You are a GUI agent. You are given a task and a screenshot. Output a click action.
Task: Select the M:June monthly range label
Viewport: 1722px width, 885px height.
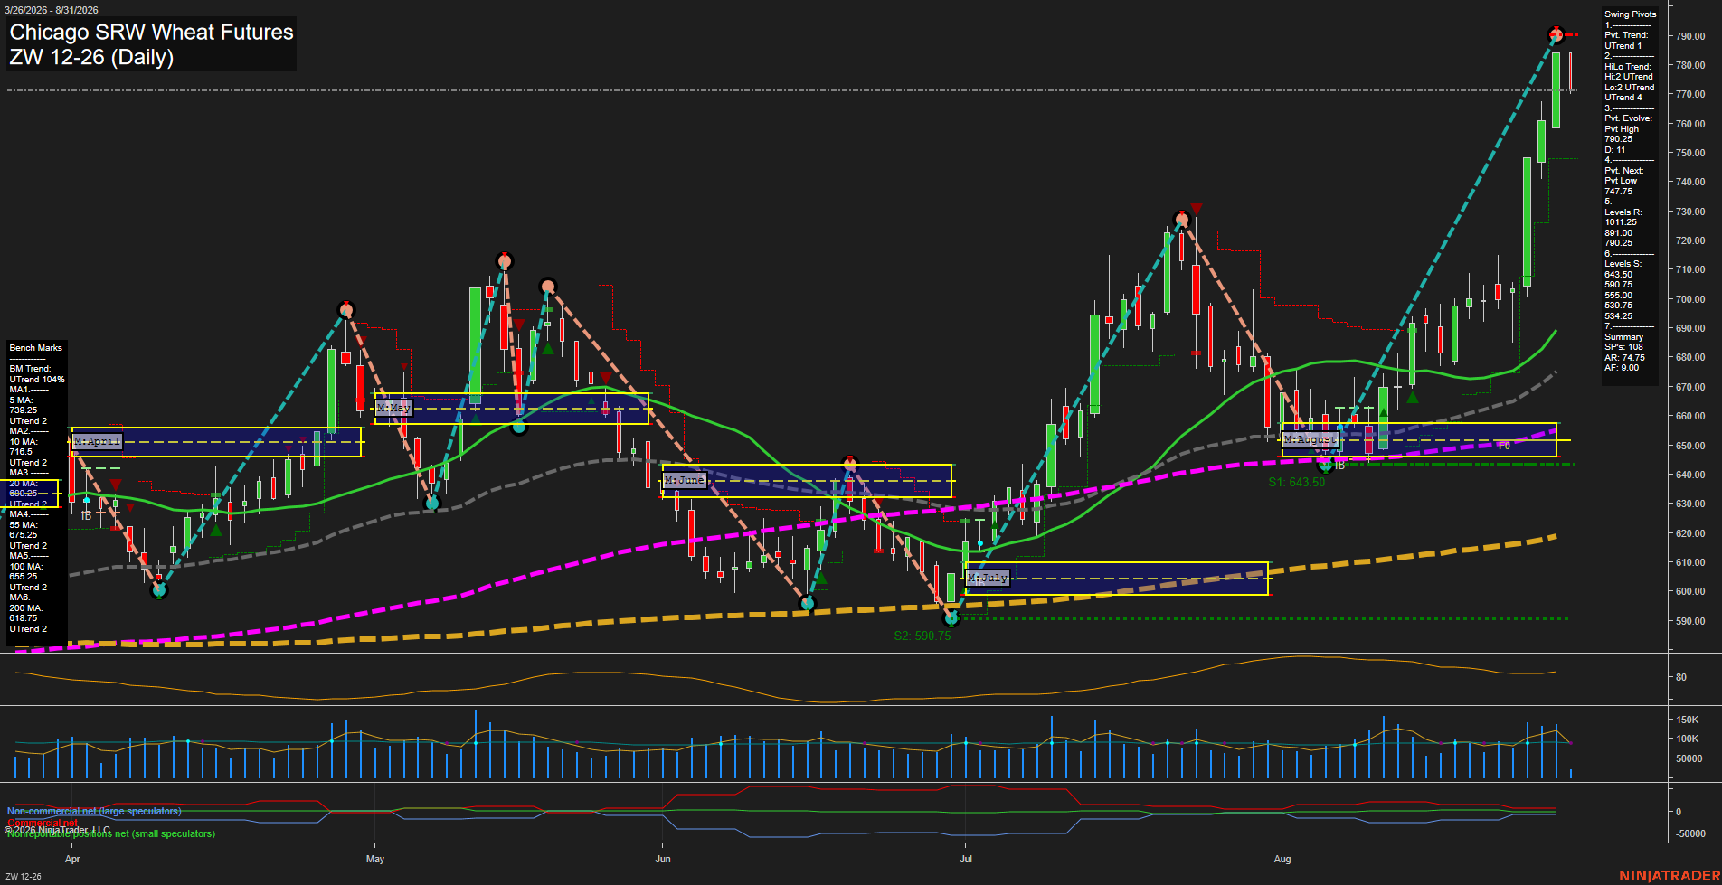pyautogui.click(x=684, y=480)
